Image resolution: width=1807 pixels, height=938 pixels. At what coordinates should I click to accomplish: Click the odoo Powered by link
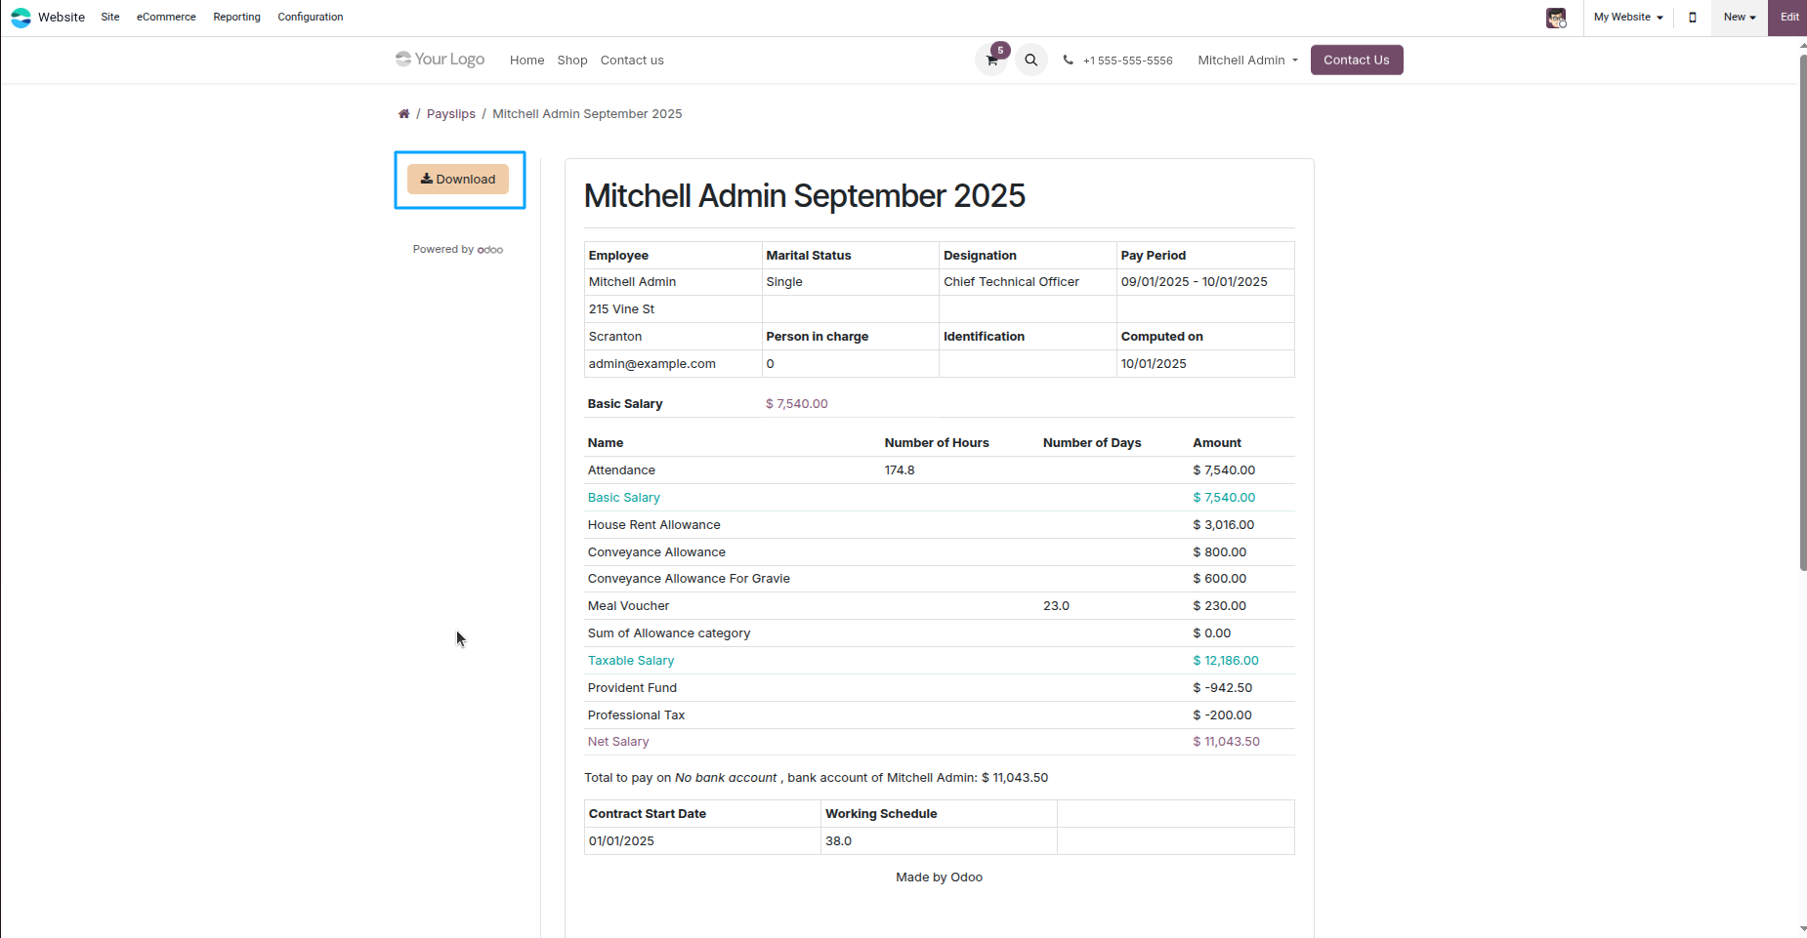tap(490, 250)
